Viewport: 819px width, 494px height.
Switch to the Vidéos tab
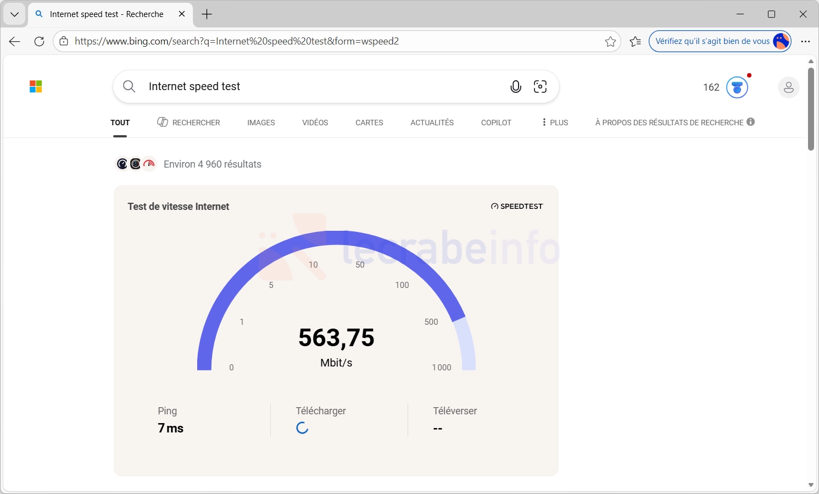coord(315,123)
